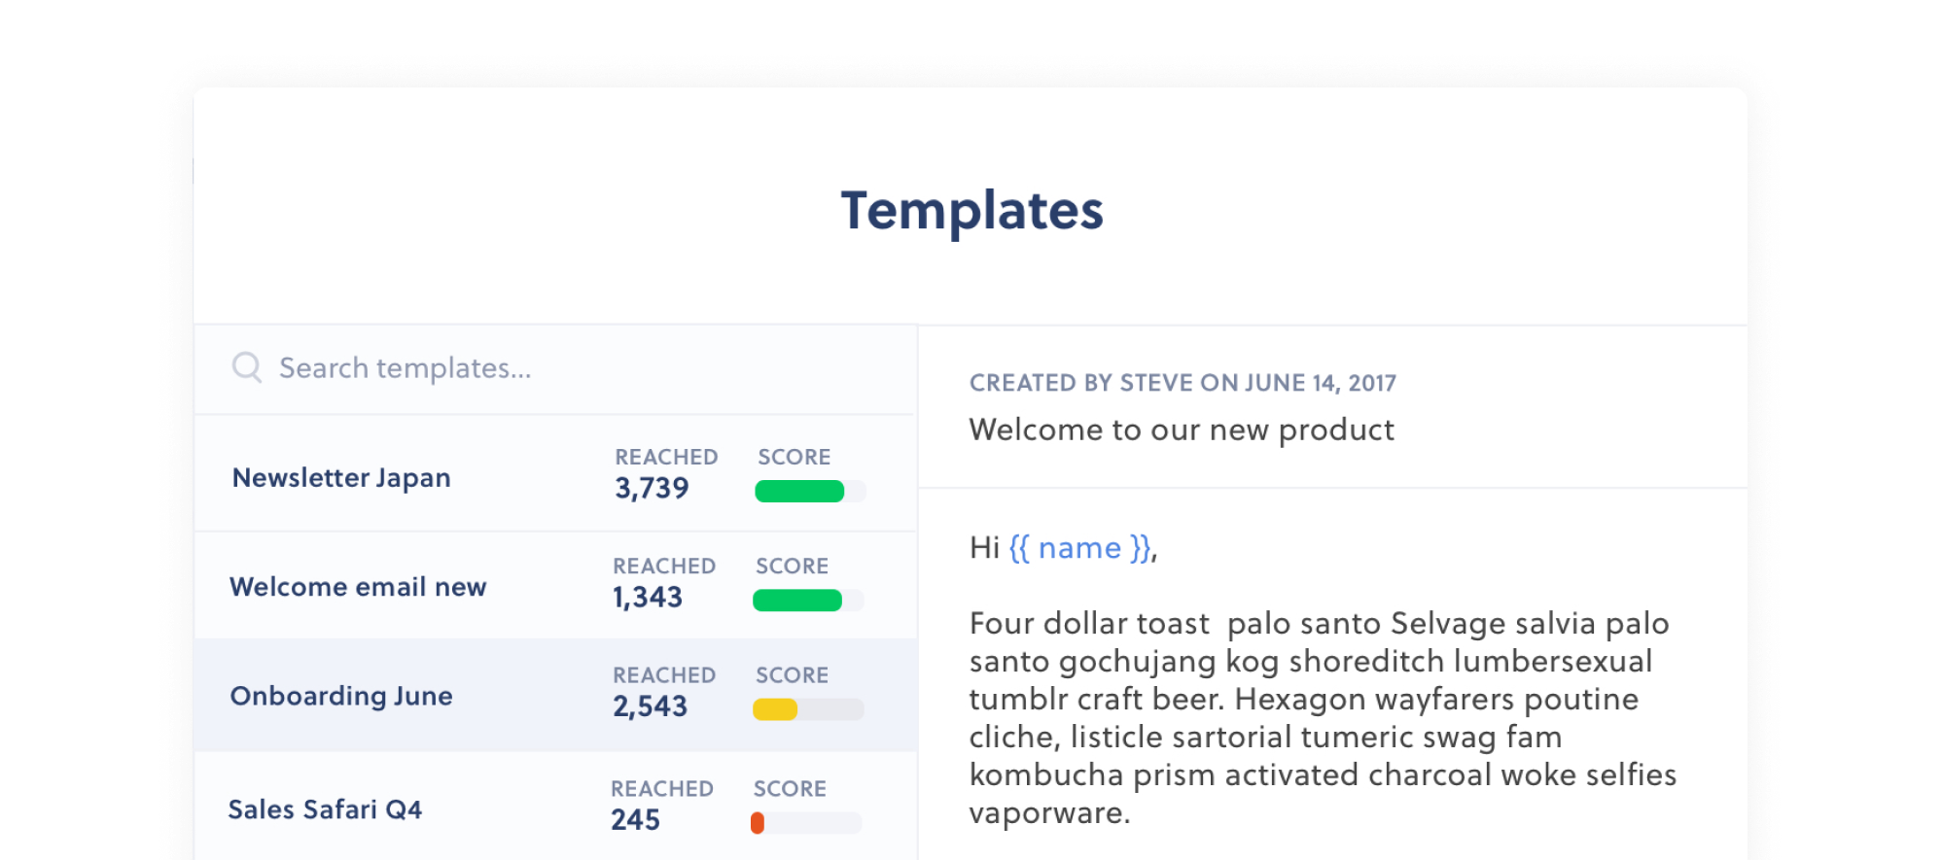Click Newsletter Japan's green score bar
The height and width of the screenshot is (860, 1942).
point(800,492)
